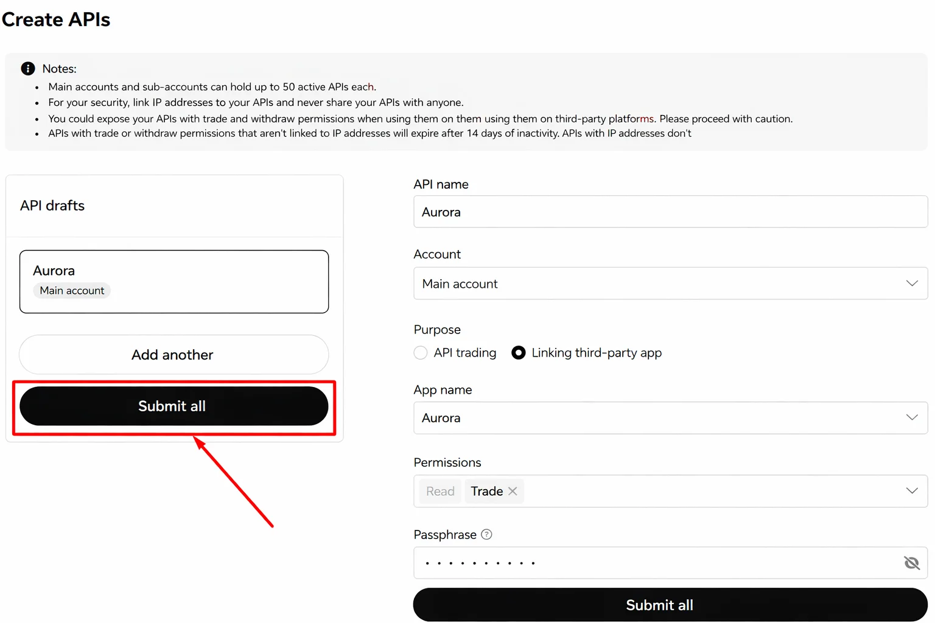
Task: Remove the Trade permission via its X icon
Action: tap(513, 491)
